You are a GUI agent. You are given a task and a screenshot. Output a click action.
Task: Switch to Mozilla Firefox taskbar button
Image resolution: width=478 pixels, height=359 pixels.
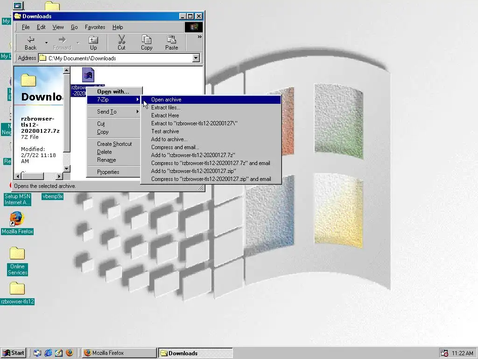click(119, 353)
